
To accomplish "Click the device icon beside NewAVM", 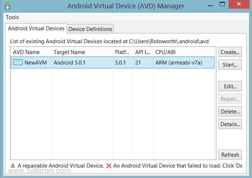I will (18, 63).
